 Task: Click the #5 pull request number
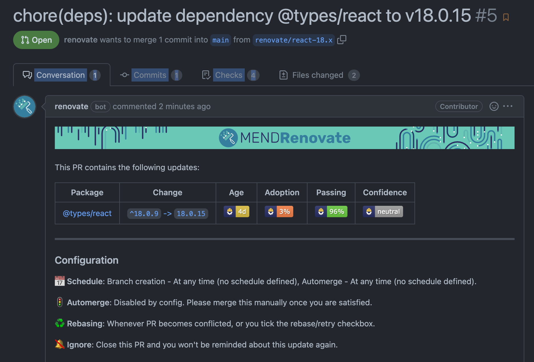pos(486,15)
